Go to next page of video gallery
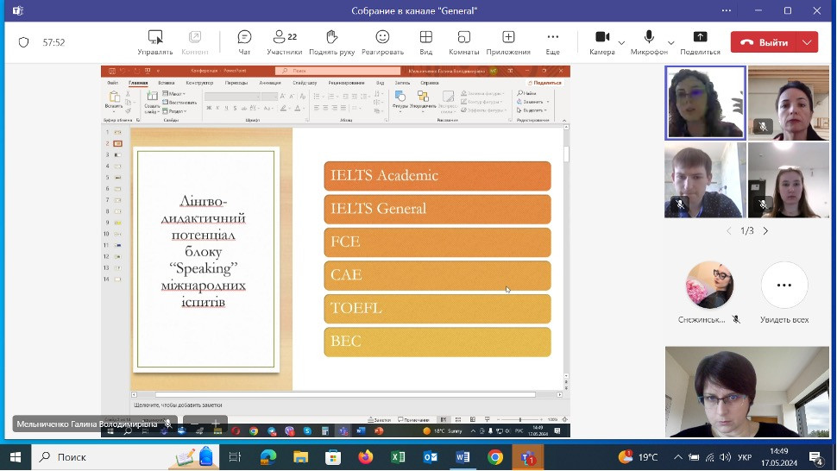This screenshot has width=837, height=471. (765, 231)
